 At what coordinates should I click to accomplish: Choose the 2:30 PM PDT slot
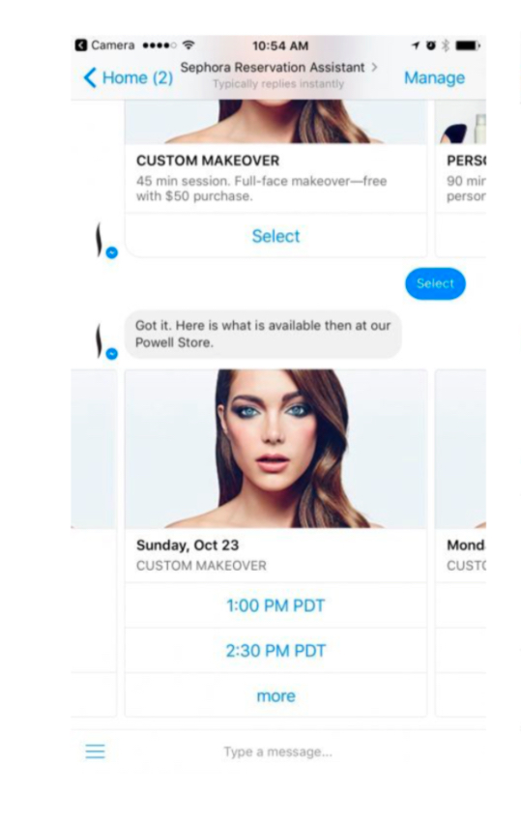point(275,651)
